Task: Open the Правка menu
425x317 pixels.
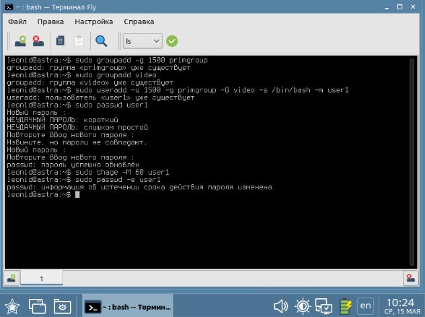Action: tap(50, 21)
